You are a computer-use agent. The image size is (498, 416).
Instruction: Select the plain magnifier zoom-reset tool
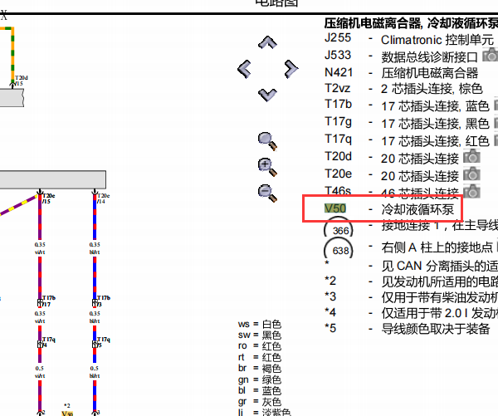tap(267, 141)
